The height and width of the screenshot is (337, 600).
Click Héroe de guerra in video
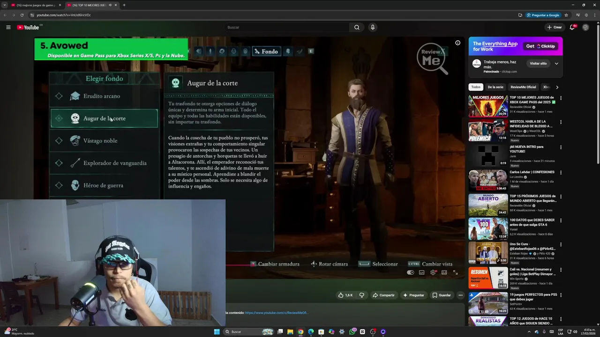pyautogui.click(x=104, y=185)
